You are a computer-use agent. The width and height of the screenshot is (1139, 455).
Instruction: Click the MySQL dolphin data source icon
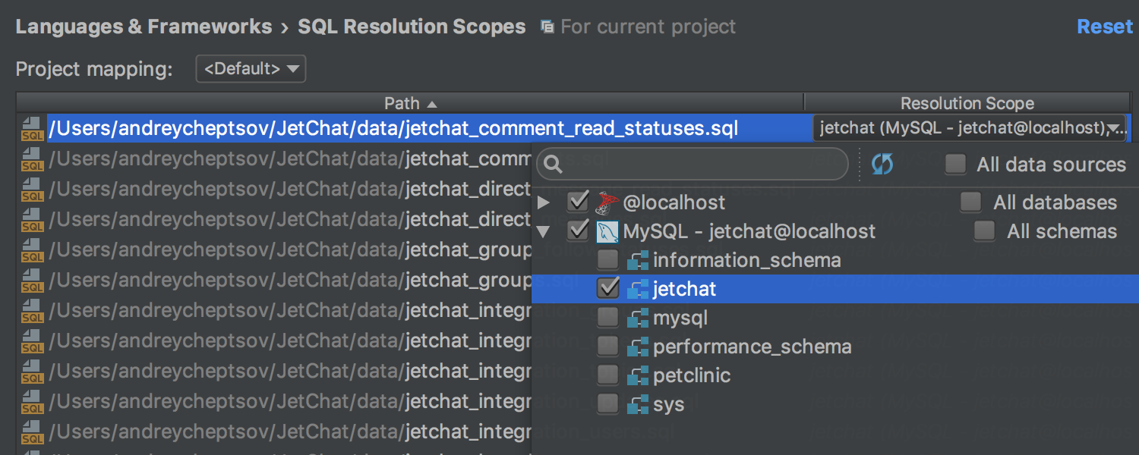[607, 231]
